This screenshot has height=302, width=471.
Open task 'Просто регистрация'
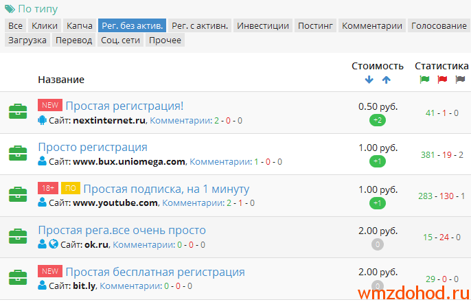(93, 147)
